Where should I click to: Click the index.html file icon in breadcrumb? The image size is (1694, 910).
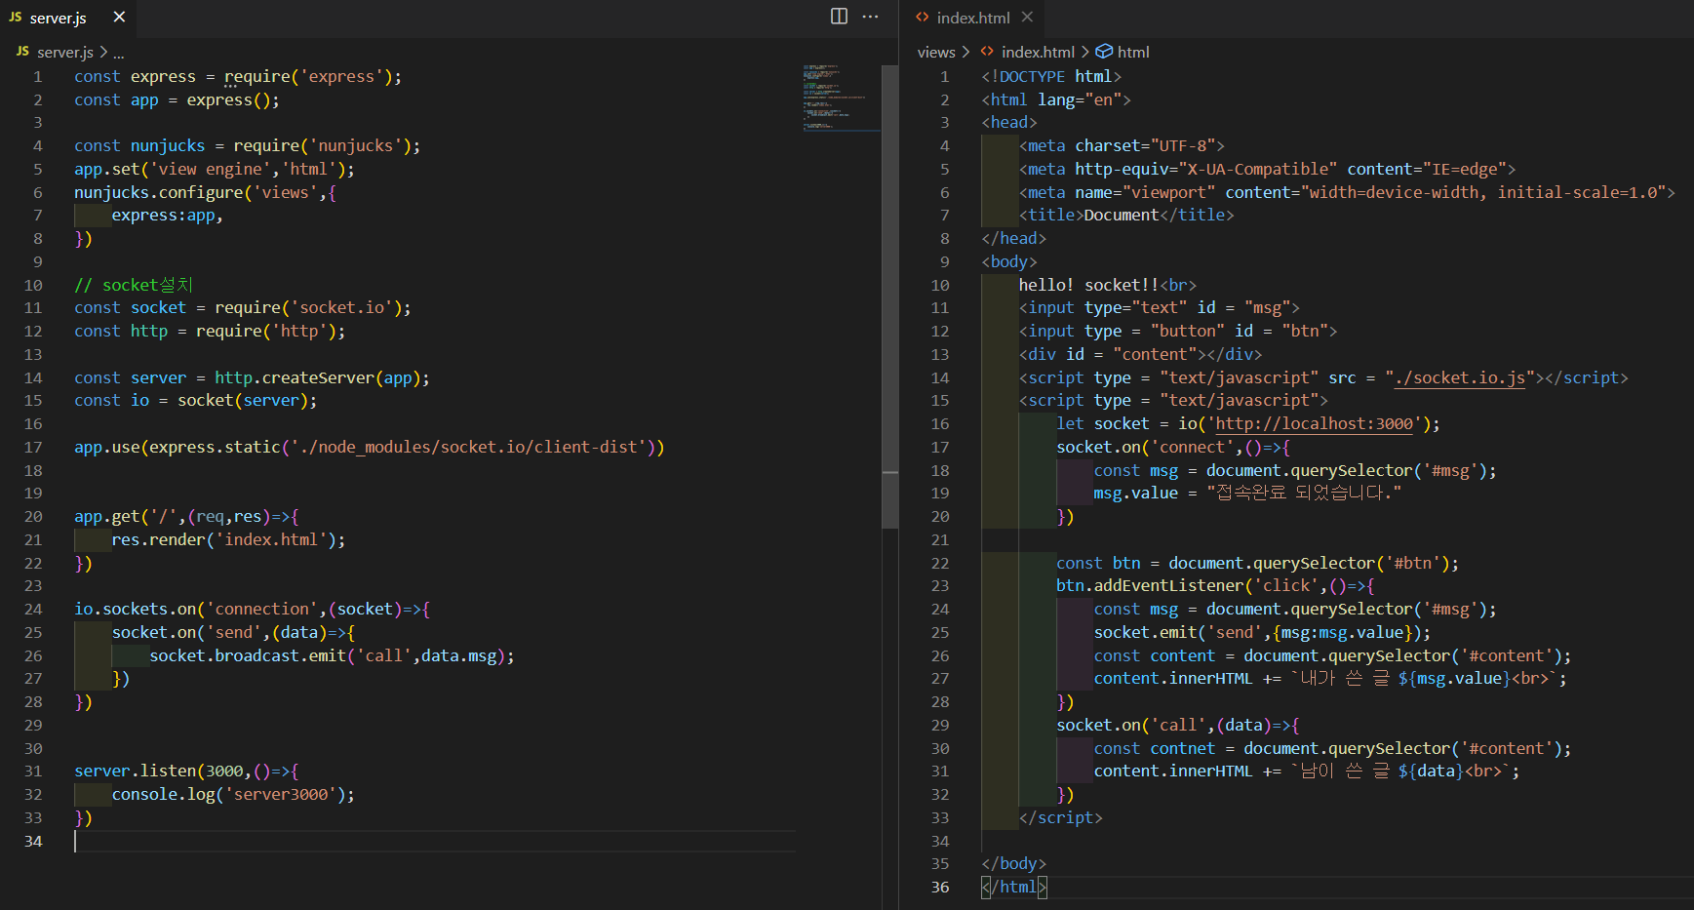[987, 52]
